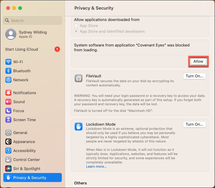Open Accessibility sidebar icon
Screen dimensions: 215x188
[x=8, y=151]
